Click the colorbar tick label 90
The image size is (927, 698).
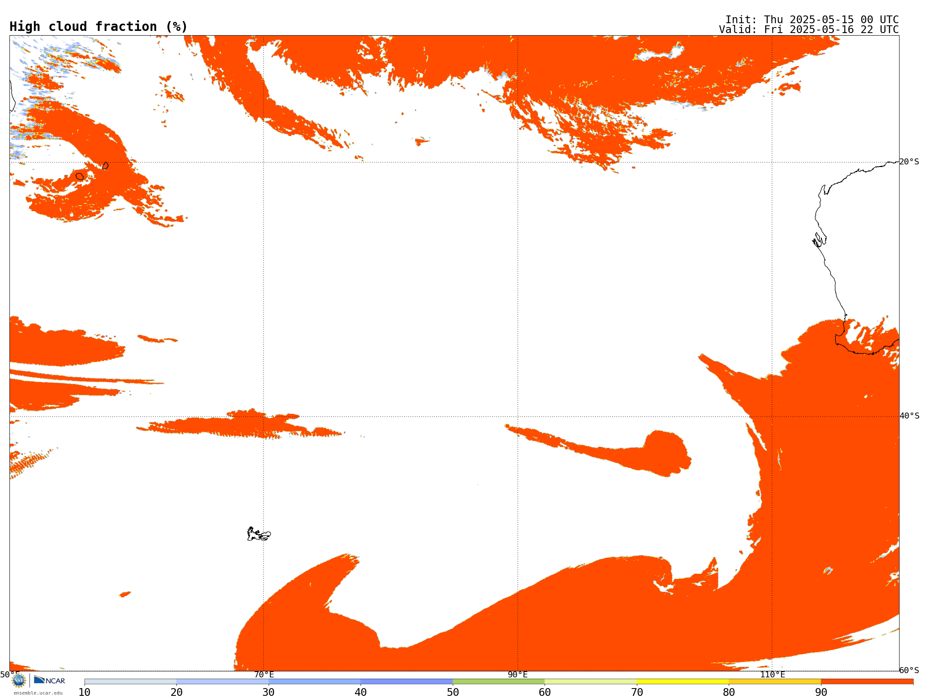point(821,692)
